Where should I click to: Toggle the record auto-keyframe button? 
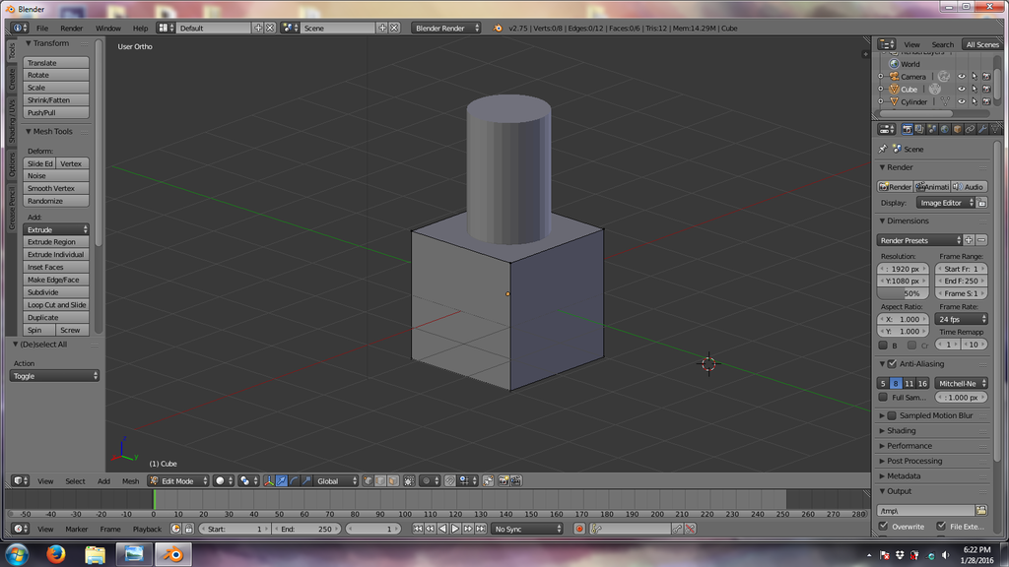(x=579, y=529)
